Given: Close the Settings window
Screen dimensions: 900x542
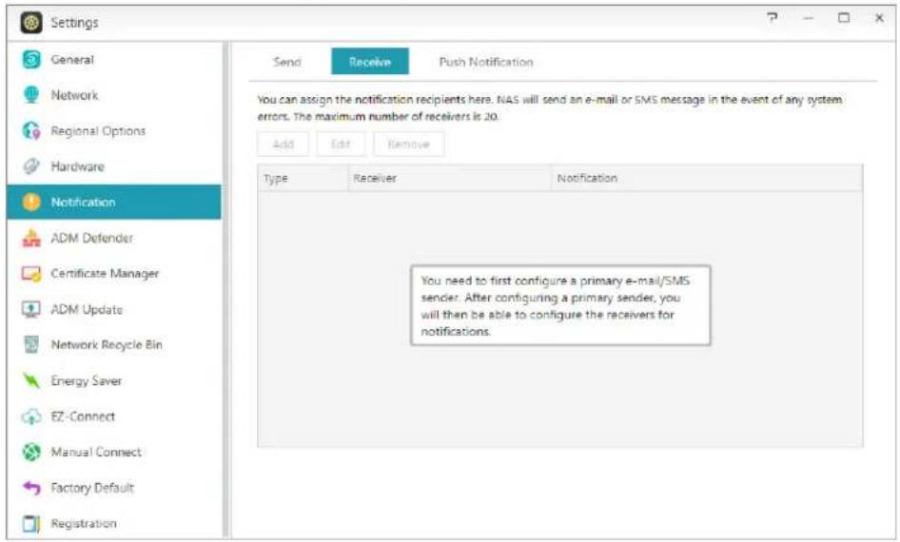Looking at the screenshot, I should (x=879, y=18).
